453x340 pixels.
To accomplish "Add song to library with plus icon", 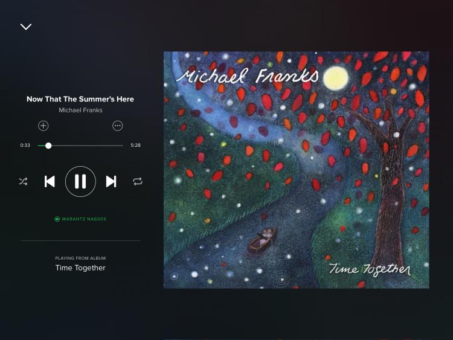I will 43,126.
